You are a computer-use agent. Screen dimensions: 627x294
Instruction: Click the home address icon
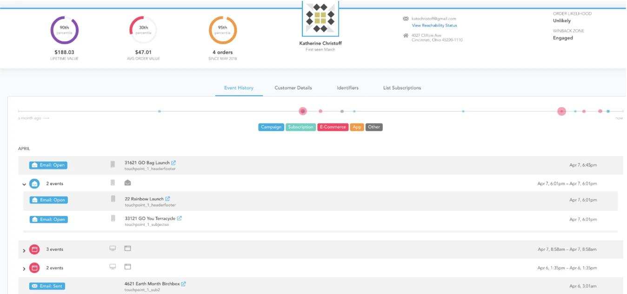(x=406, y=36)
